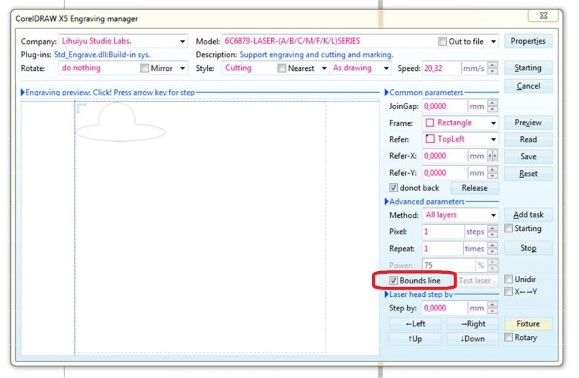Move laser head with →Right button
The image size is (579, 378).
473,324
